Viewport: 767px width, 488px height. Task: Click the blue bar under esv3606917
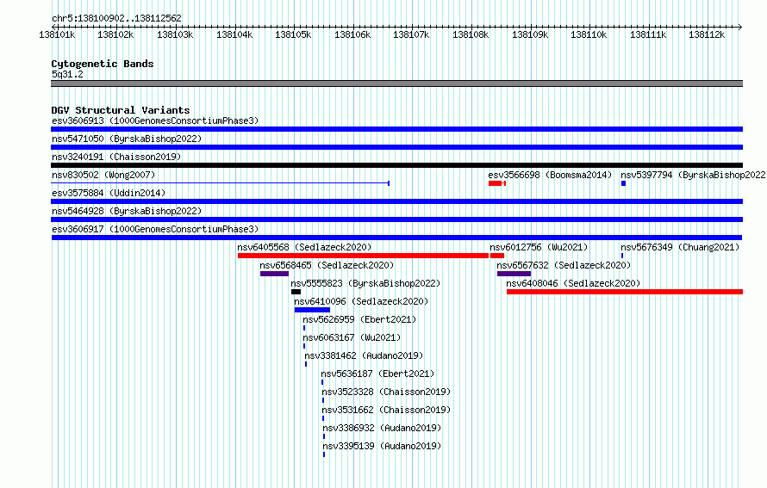396,238
